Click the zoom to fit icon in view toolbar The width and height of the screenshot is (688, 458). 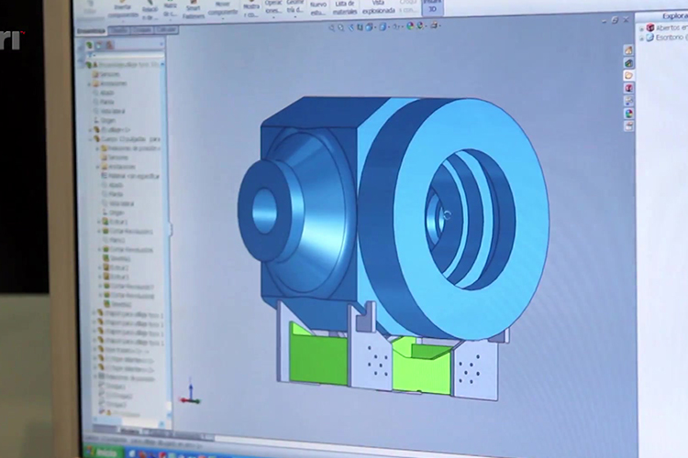334,27
